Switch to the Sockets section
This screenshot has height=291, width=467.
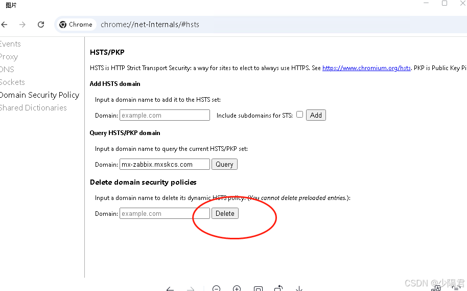(12, 82)
